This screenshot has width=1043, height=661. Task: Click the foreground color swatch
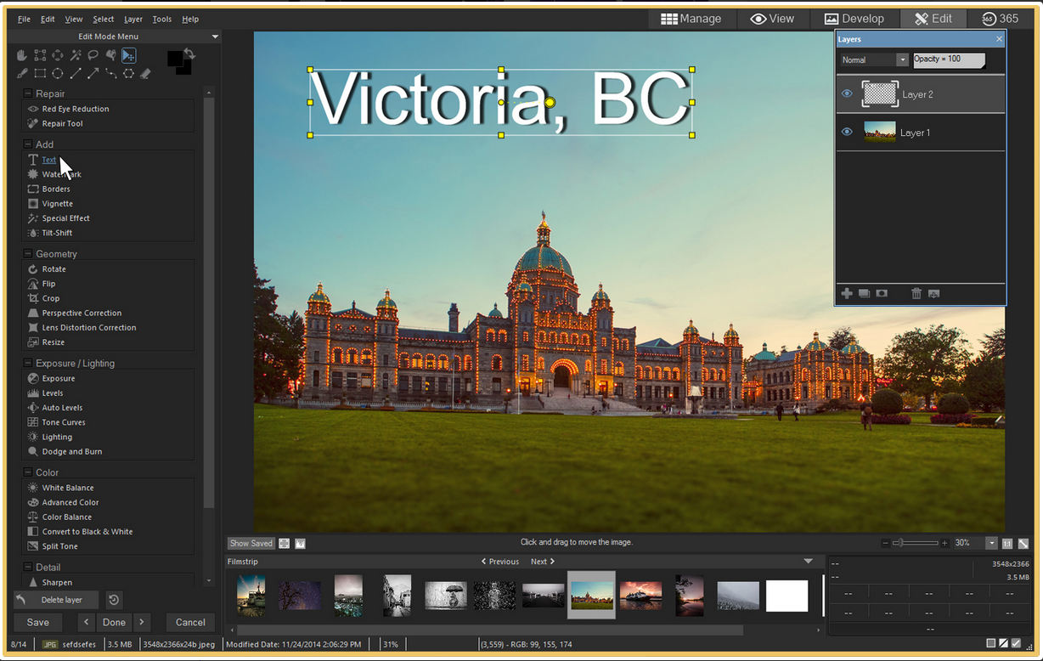(x=175, y=59)
